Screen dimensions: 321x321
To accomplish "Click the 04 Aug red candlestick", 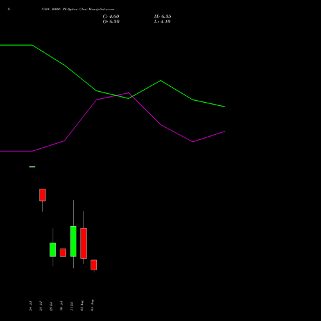I will (94, 265).
